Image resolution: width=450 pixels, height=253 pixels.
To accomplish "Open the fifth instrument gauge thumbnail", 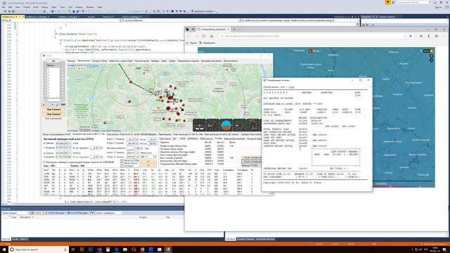I will click(252, 125).
